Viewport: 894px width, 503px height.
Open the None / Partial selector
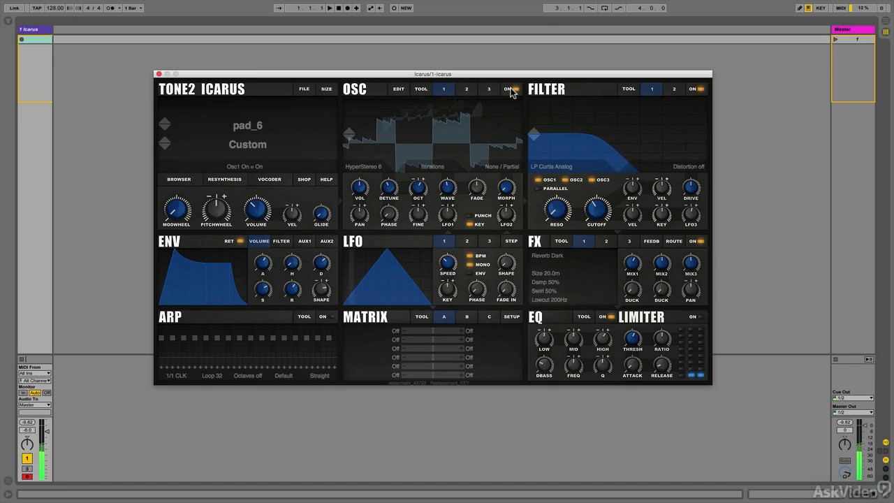point(501,166)
